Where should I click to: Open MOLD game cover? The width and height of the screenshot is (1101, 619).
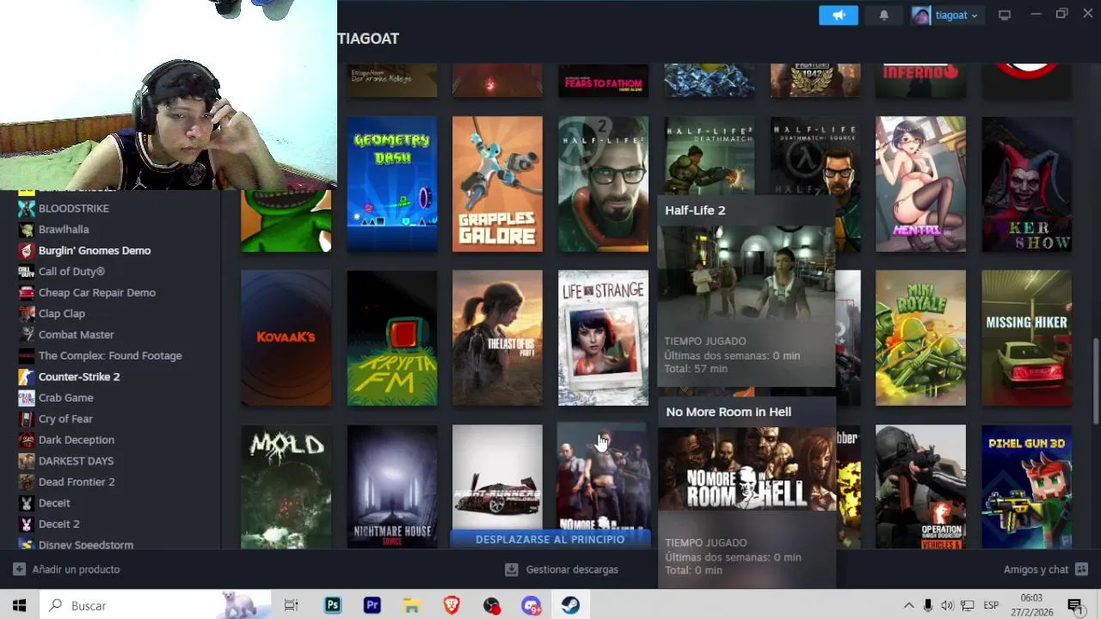286,487
